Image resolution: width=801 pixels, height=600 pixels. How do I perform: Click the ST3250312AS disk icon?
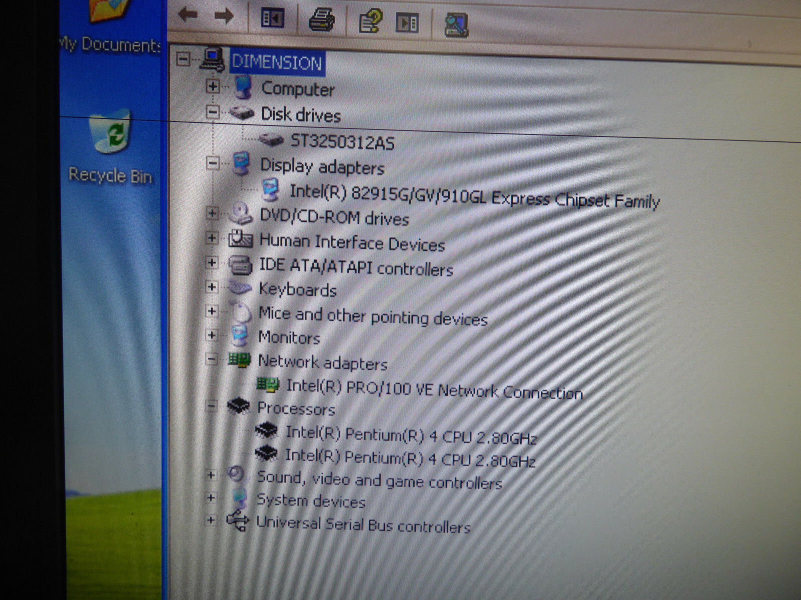(272, 139)
